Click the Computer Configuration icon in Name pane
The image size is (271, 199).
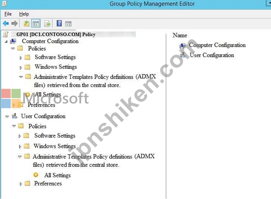[x=182, y=46]
